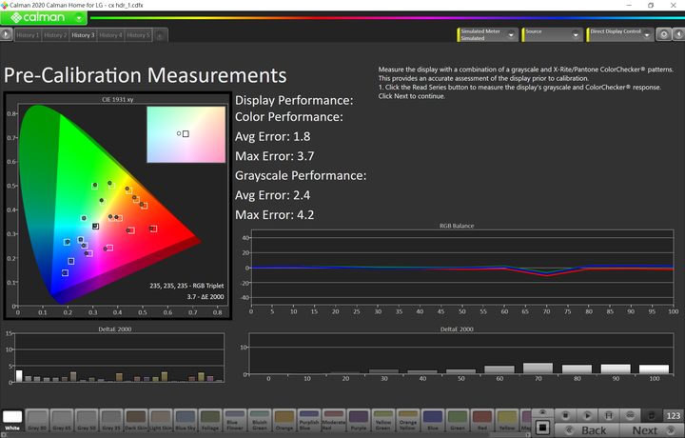
Task: Select the Yellow swatch
Action: [x=507, y=420]
